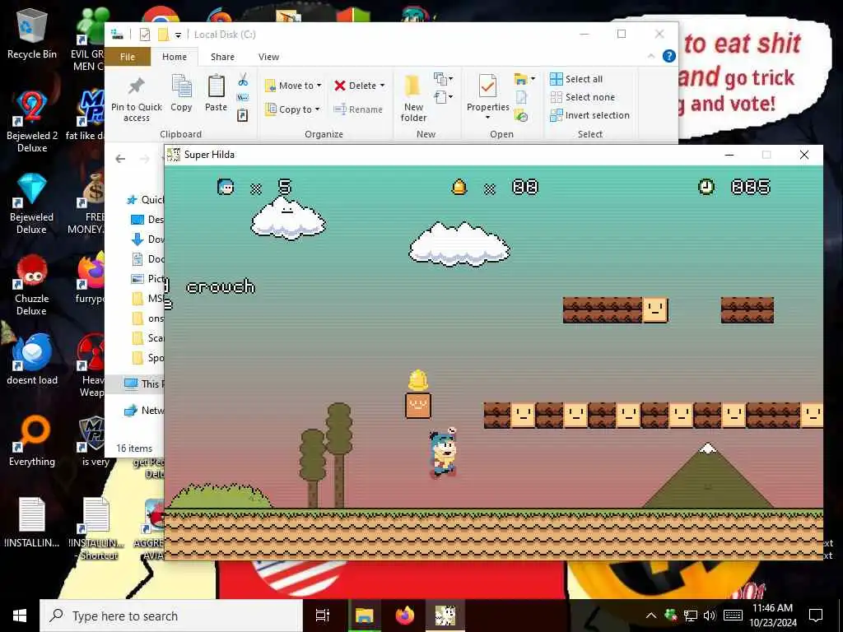Click the blue Help question mark icon
Viewport: 843px width, 632px height.
(668, 56)
